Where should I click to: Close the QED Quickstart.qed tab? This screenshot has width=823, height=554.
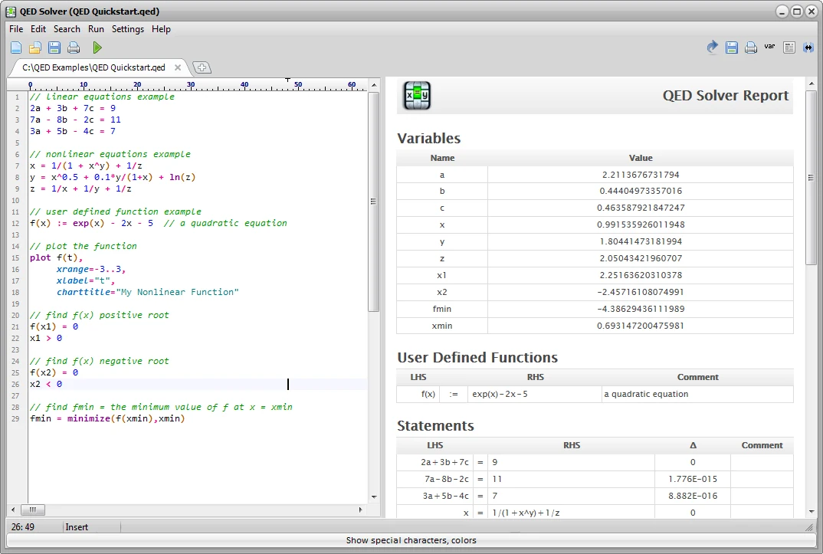(178, 67)
